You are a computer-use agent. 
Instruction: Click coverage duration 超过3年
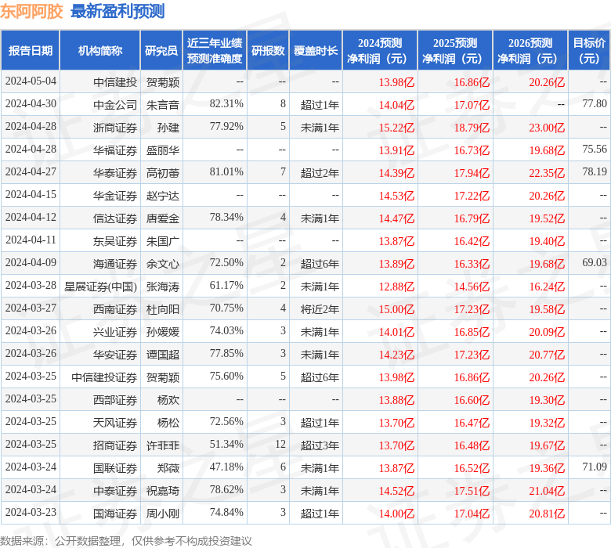(x=320, y=445)
